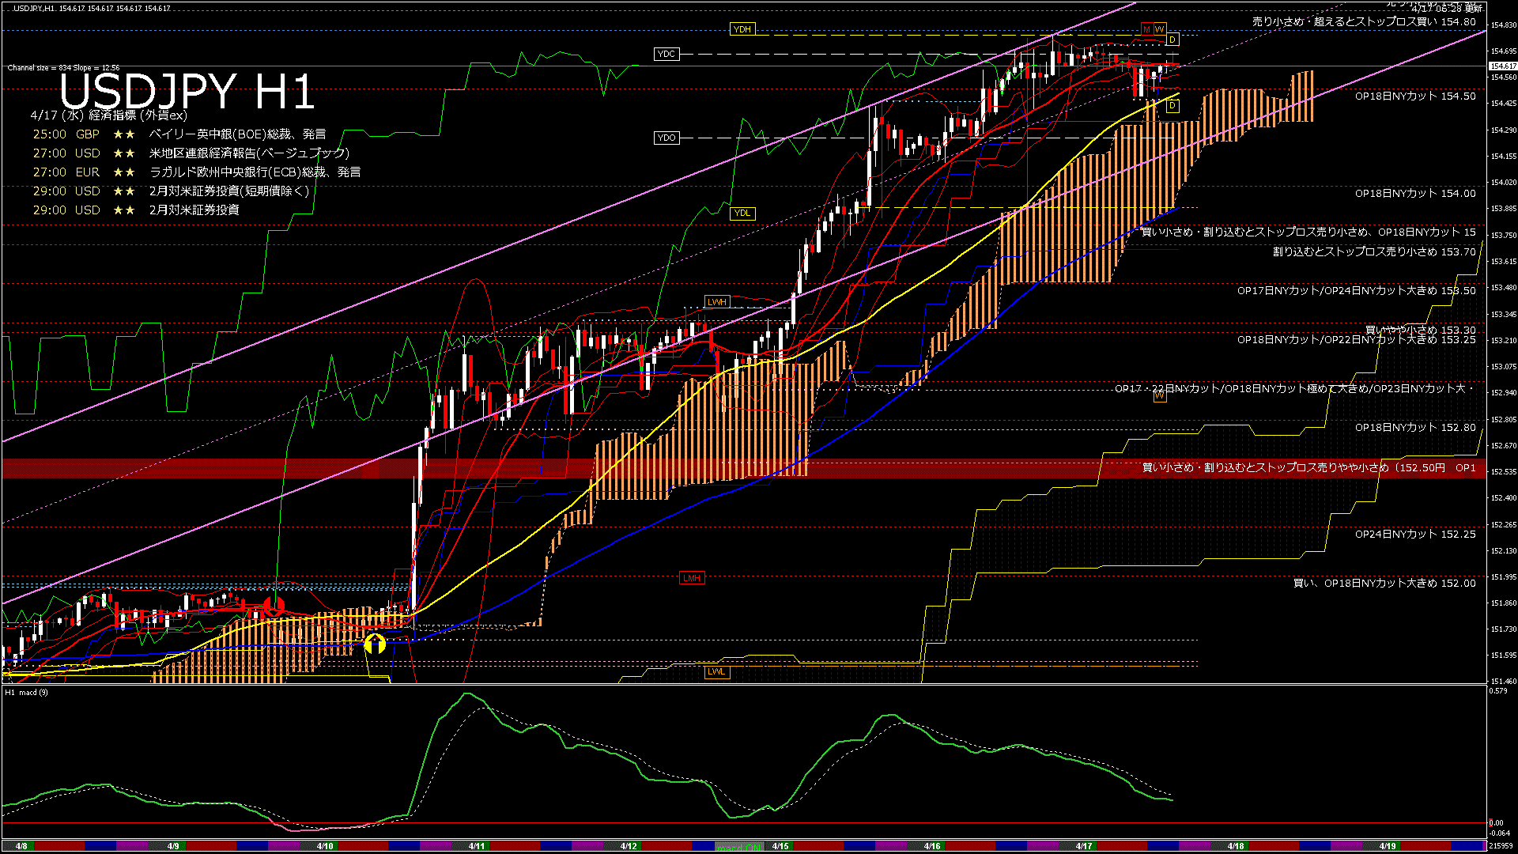Click the red M pivot marker
This screenshot has height=854, width=1518.
coord(1146,29)
